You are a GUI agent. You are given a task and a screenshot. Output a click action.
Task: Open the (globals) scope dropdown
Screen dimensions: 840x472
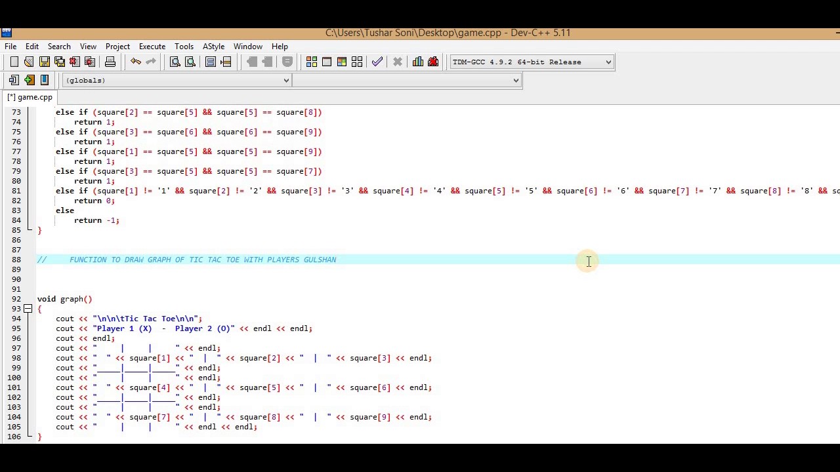pyautogui.click(x=177, y=80)
